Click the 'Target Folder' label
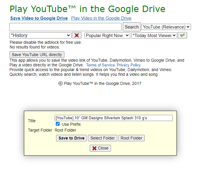201x173 pixels. (40, 130)
